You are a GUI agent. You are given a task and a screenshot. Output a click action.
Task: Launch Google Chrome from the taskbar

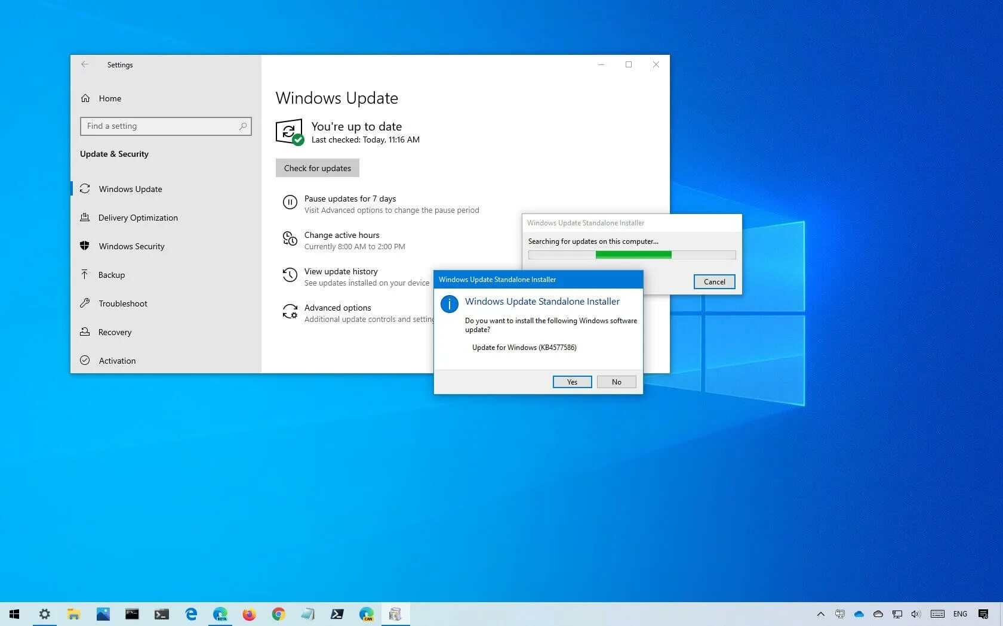278,614
